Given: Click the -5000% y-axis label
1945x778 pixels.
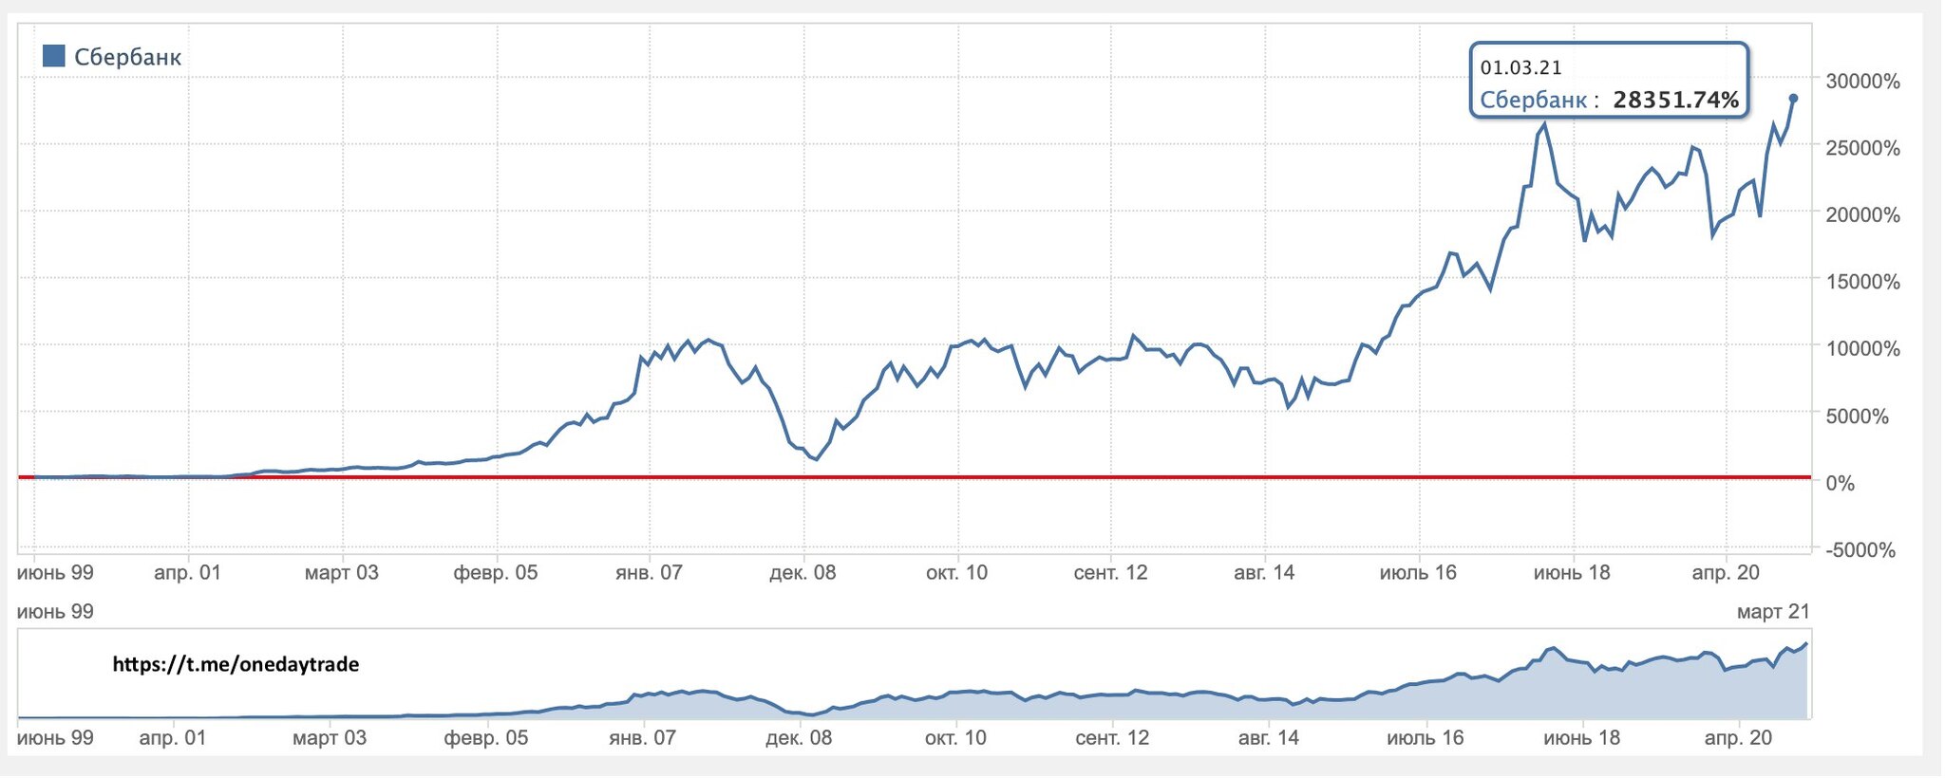Looking at the screenshot, I should click(x=1860, y=550).
